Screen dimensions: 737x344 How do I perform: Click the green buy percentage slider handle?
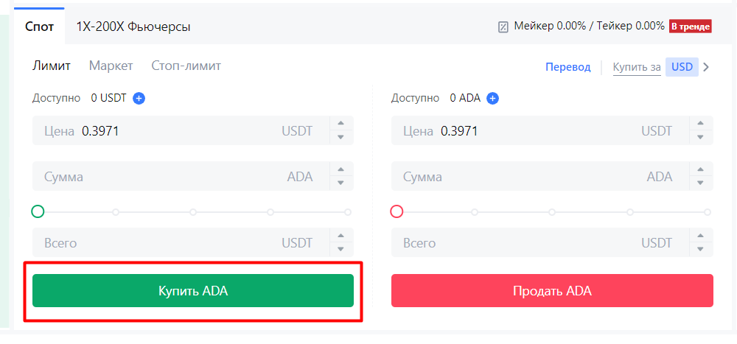pos(38,211)
